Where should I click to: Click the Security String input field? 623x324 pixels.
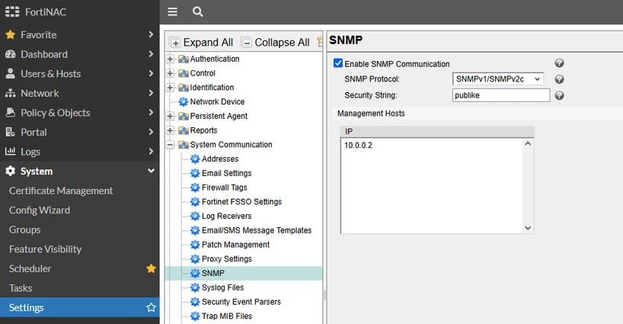tap(501, 95)
